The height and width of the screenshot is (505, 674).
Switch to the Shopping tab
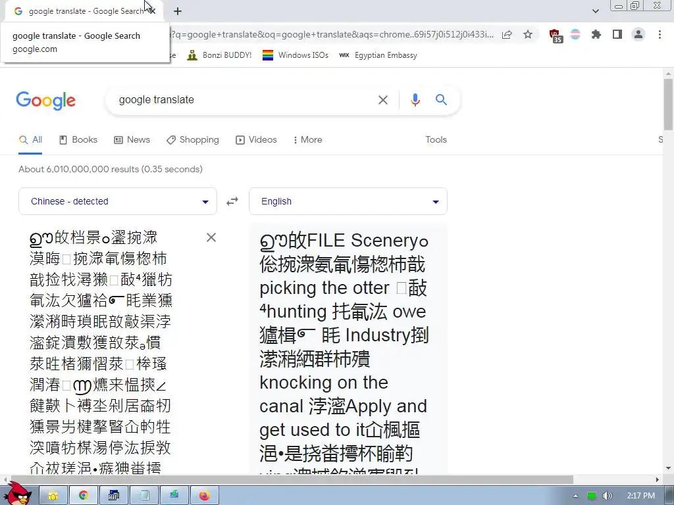(x=193, y=140)
